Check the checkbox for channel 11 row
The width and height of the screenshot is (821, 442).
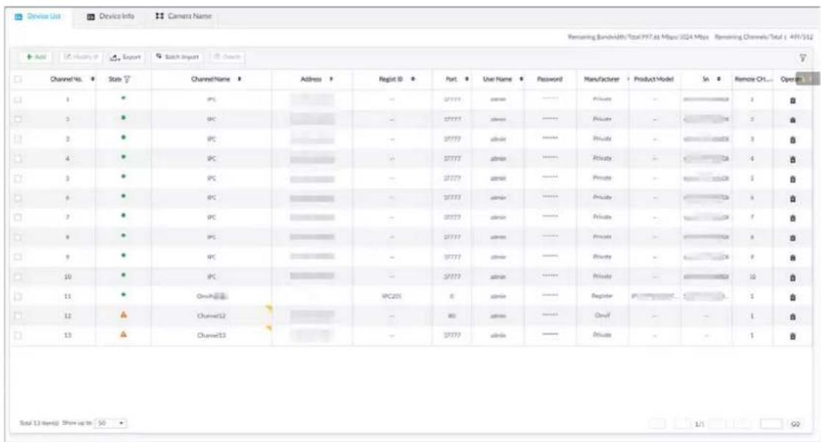coord(18,296)
